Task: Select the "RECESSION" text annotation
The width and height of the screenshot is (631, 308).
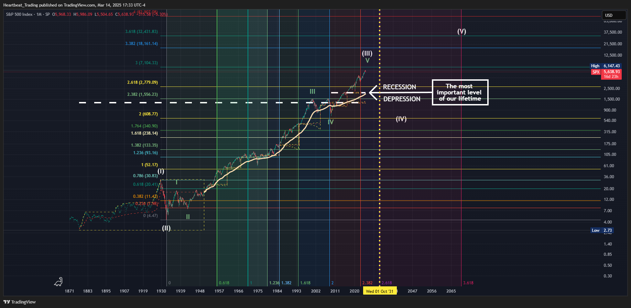Action: (x=400, y=87)
